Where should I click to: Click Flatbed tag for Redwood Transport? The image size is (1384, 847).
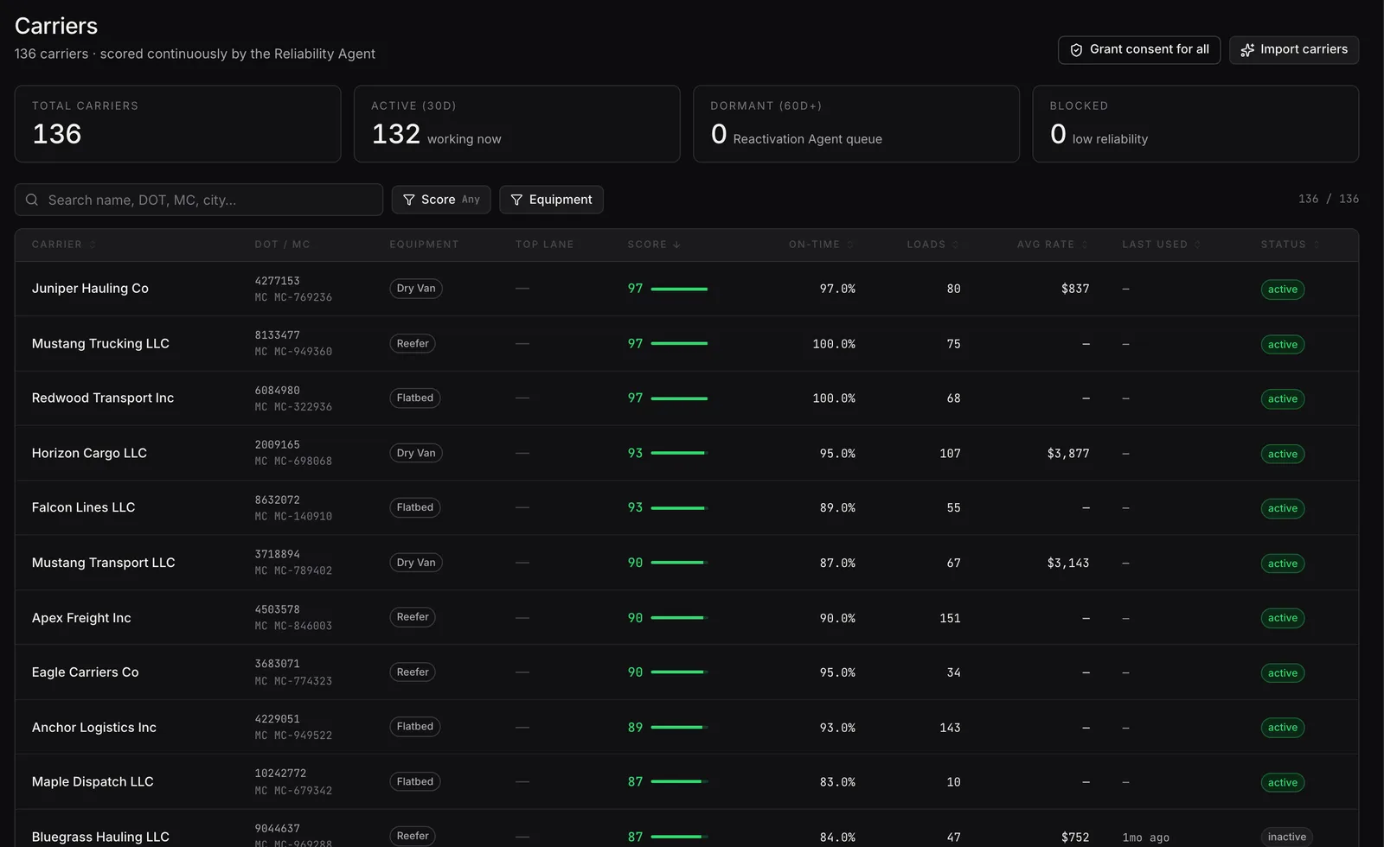pos(415,398)
